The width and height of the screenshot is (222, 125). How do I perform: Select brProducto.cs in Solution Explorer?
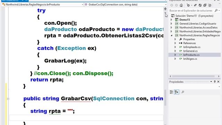(x=191, y=55)
